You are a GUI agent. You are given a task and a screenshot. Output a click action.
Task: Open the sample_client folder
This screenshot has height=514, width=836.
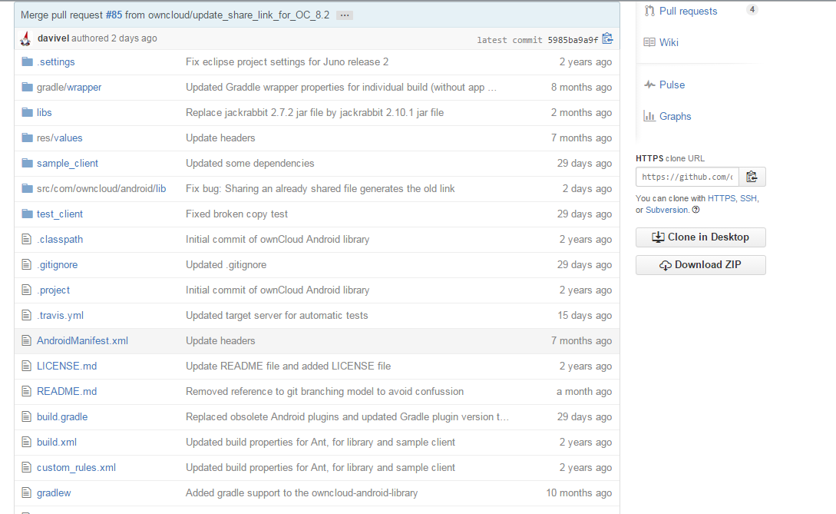pyautogui.click(x=68, y=164)
